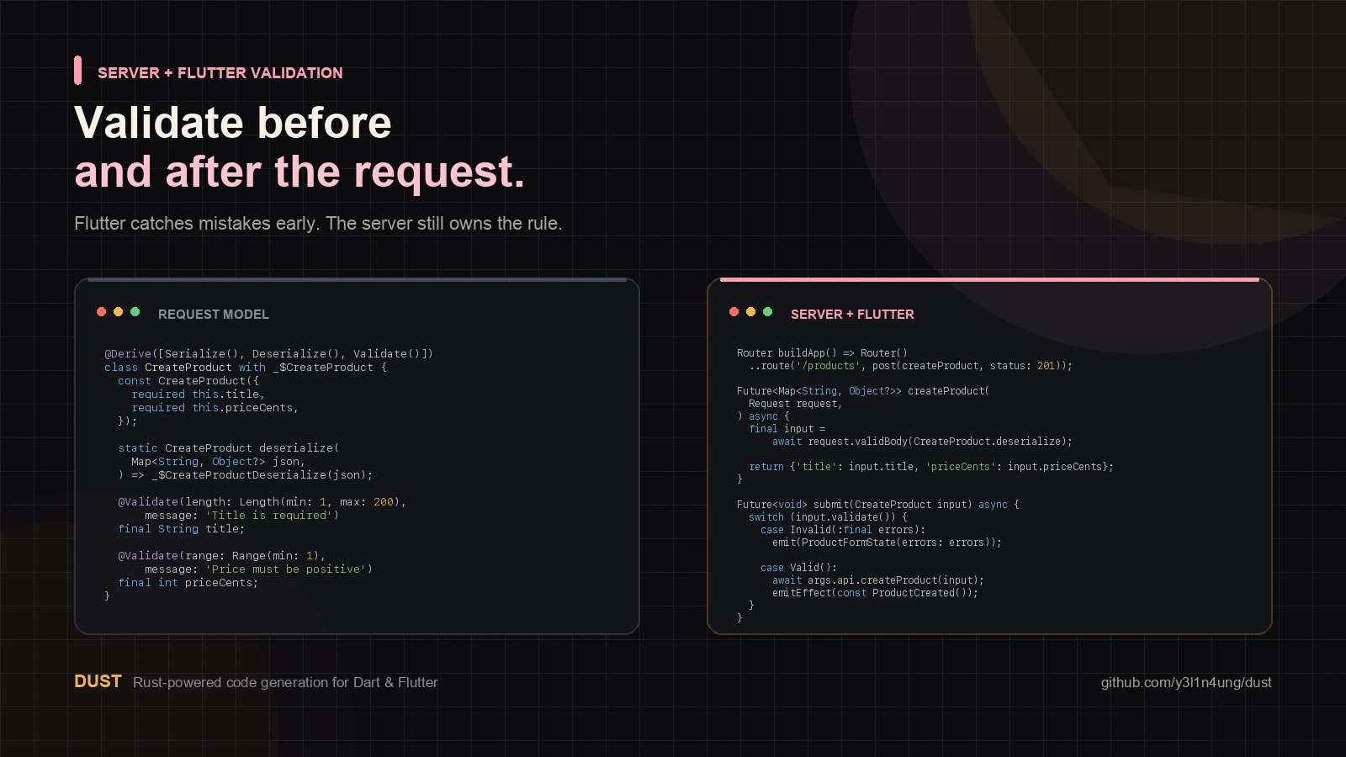Click the 'Validate before' headline
Image resolution: width=1346 pixels, height=757 pixels.
click(233, 123)
